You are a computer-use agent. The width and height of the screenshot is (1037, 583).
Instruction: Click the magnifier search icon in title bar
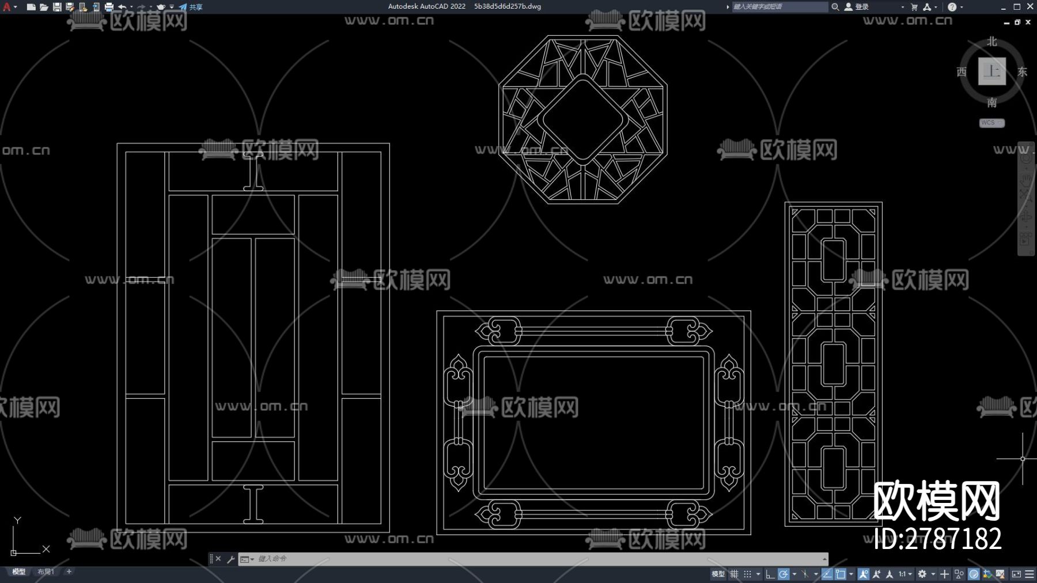835,7
